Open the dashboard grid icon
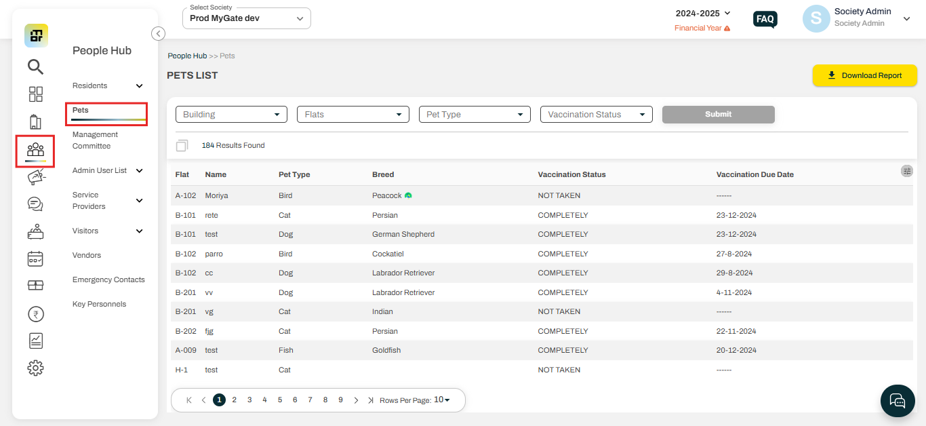Image resolution: width=926 pixels, height=426 pixels. pyautogui.click(x=35, y=94)
